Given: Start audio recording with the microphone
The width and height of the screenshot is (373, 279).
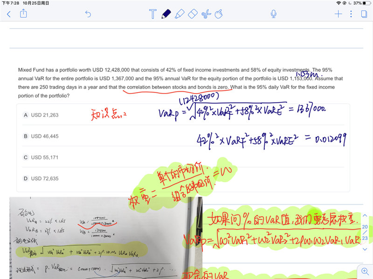Looking at the screenshot, I should click(274, 14).
